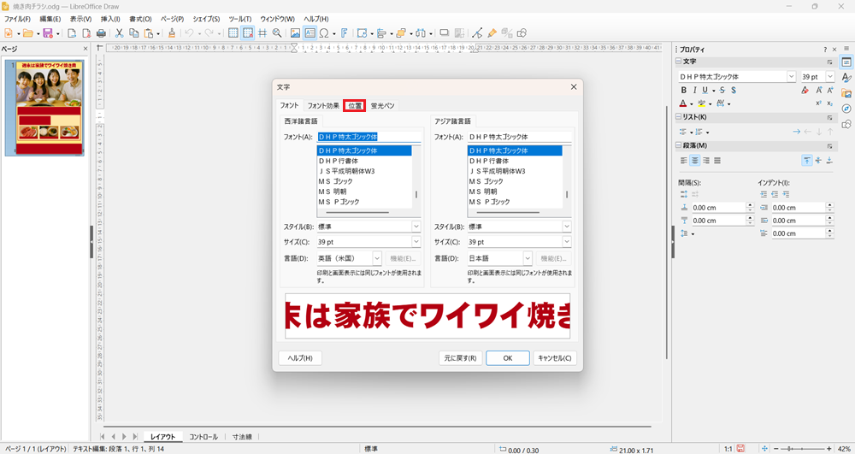Open Western スタイル(B) dropdown in dialog

pyautogui.click(x=416, y=227)
